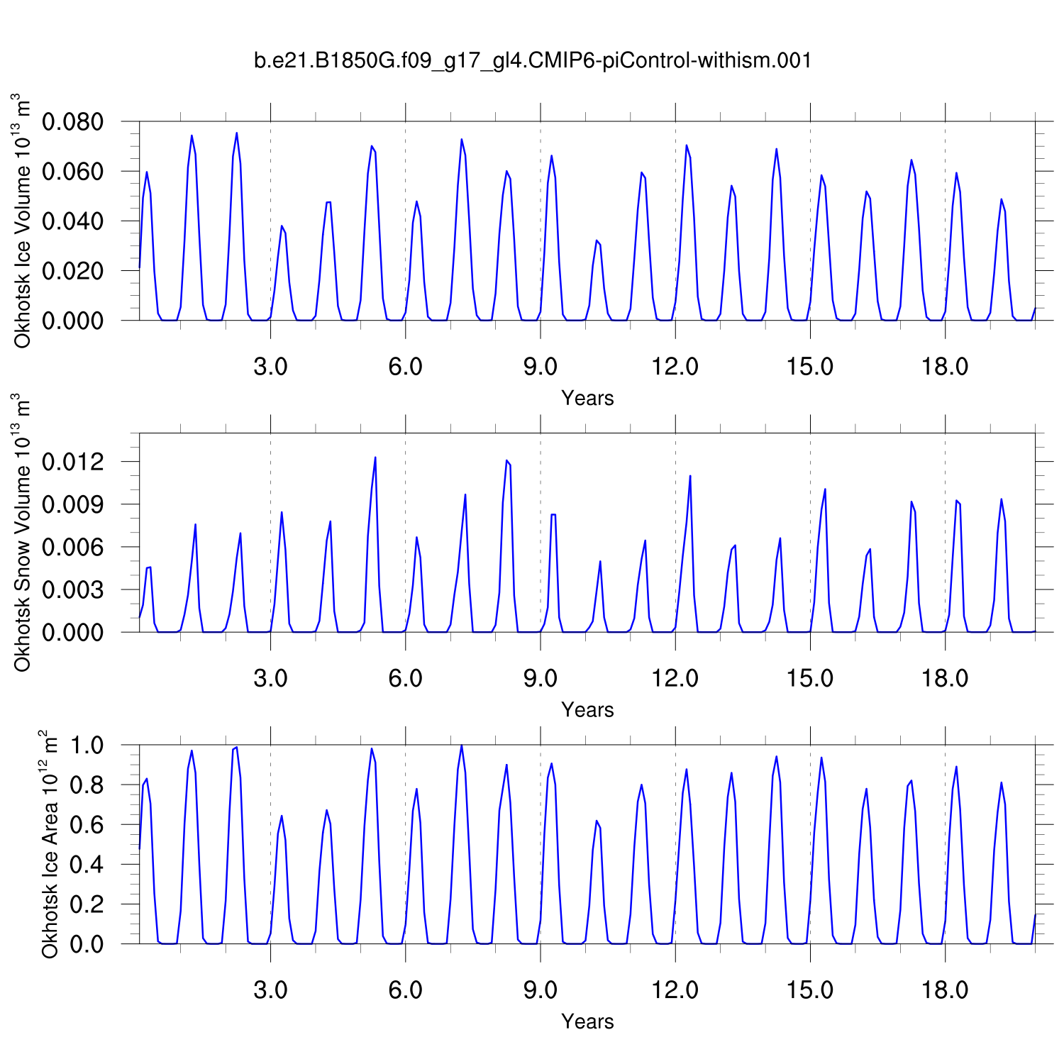Click the plot title b.e21.B1850G text
This screenshot has width=1064, height=1064.
pyautogui.click(x=532, y=61)
